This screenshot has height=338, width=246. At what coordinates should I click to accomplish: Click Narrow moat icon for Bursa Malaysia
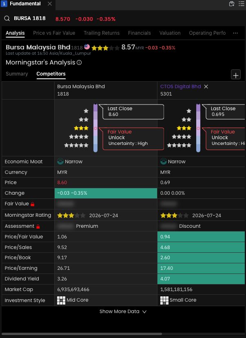pyautogui.click(x=60, y=162)
